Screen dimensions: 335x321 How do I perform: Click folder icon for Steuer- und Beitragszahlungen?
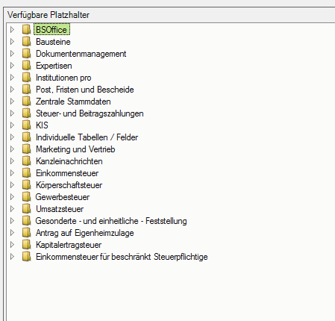tap(26, 113)
